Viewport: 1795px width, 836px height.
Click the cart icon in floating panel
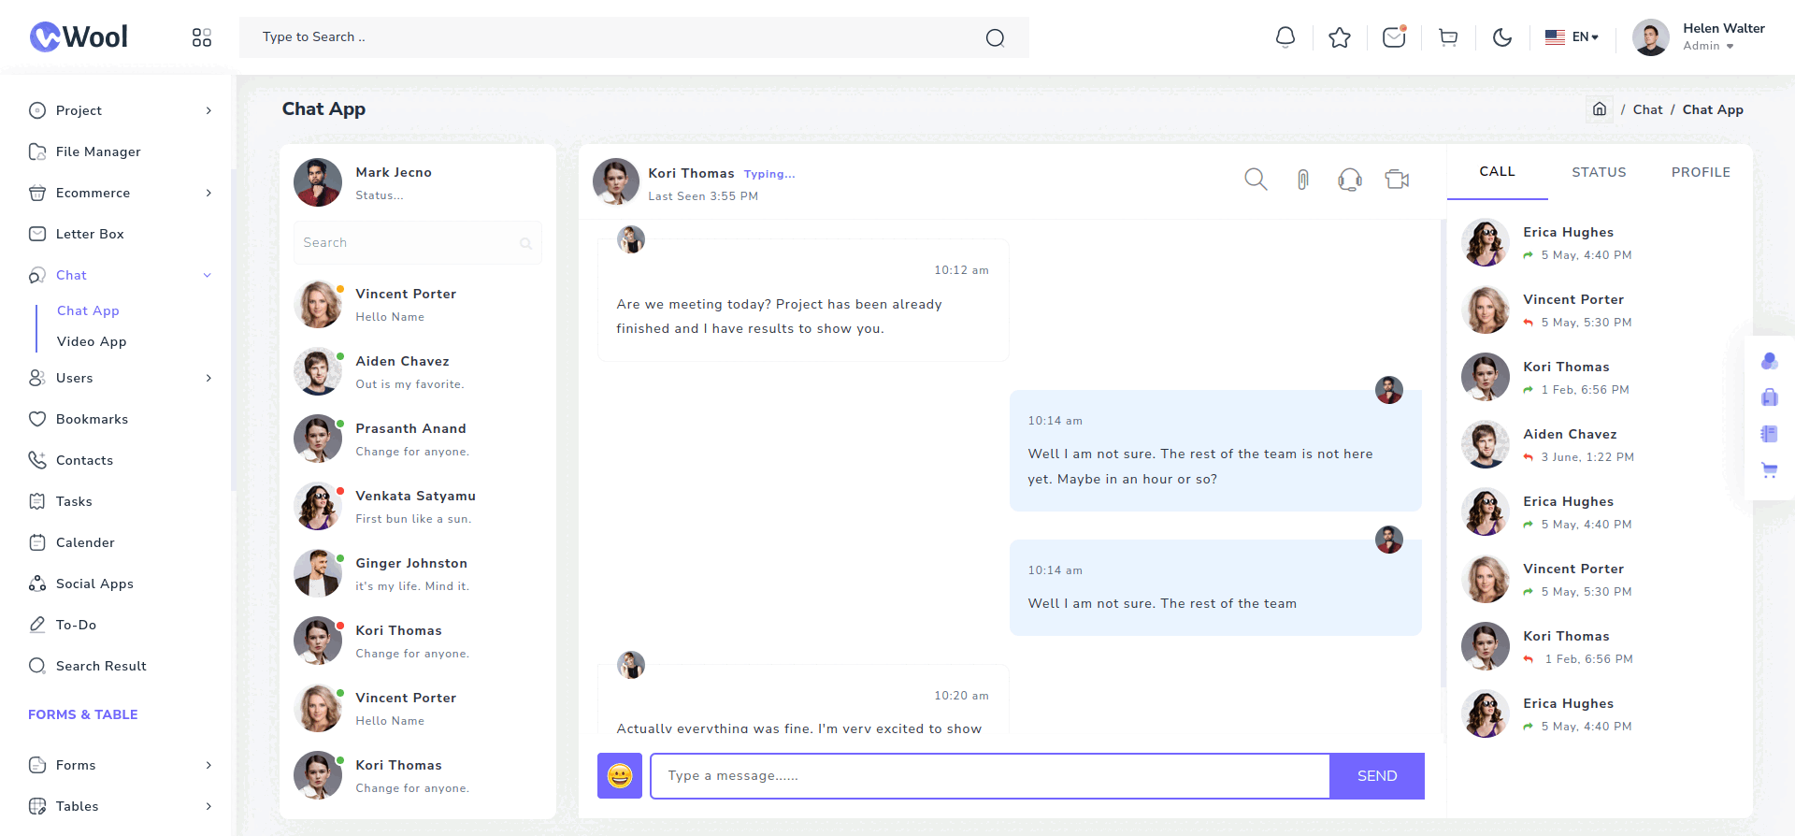pos(1769,470)
